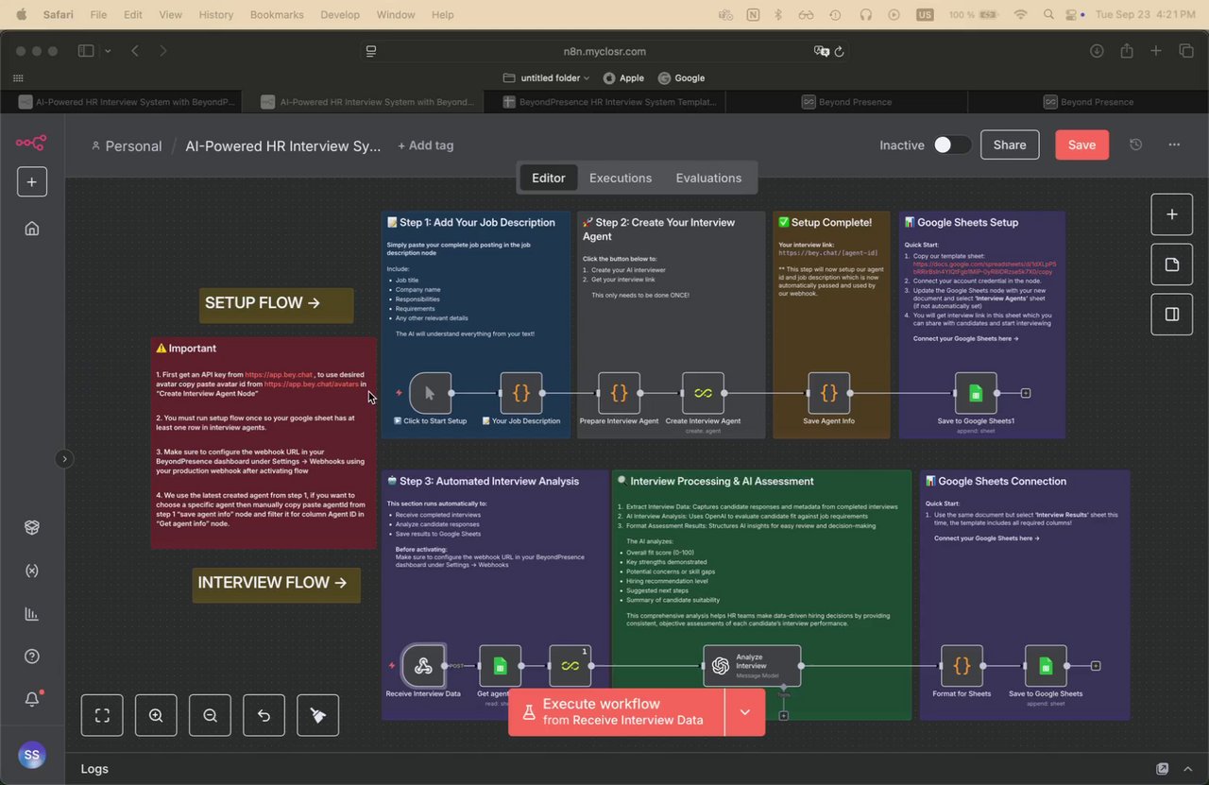Click the Share button
The width and height of the screenshot is (1209, 785).
[1010, 145]
